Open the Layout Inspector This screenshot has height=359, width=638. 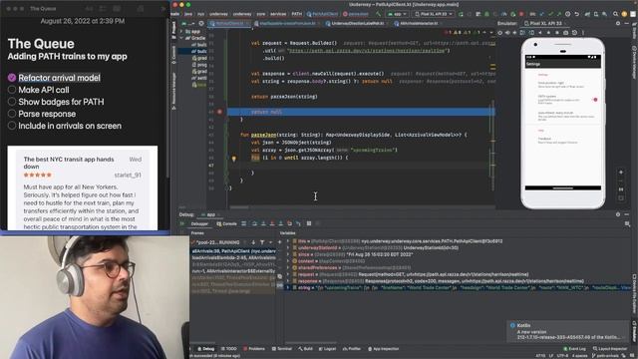(x=609, y=349)
